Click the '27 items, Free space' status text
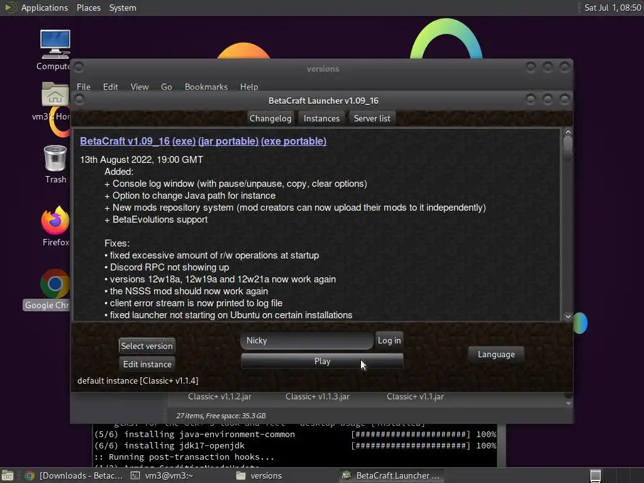Screen dimensions: 644x483 click(221, 416)
